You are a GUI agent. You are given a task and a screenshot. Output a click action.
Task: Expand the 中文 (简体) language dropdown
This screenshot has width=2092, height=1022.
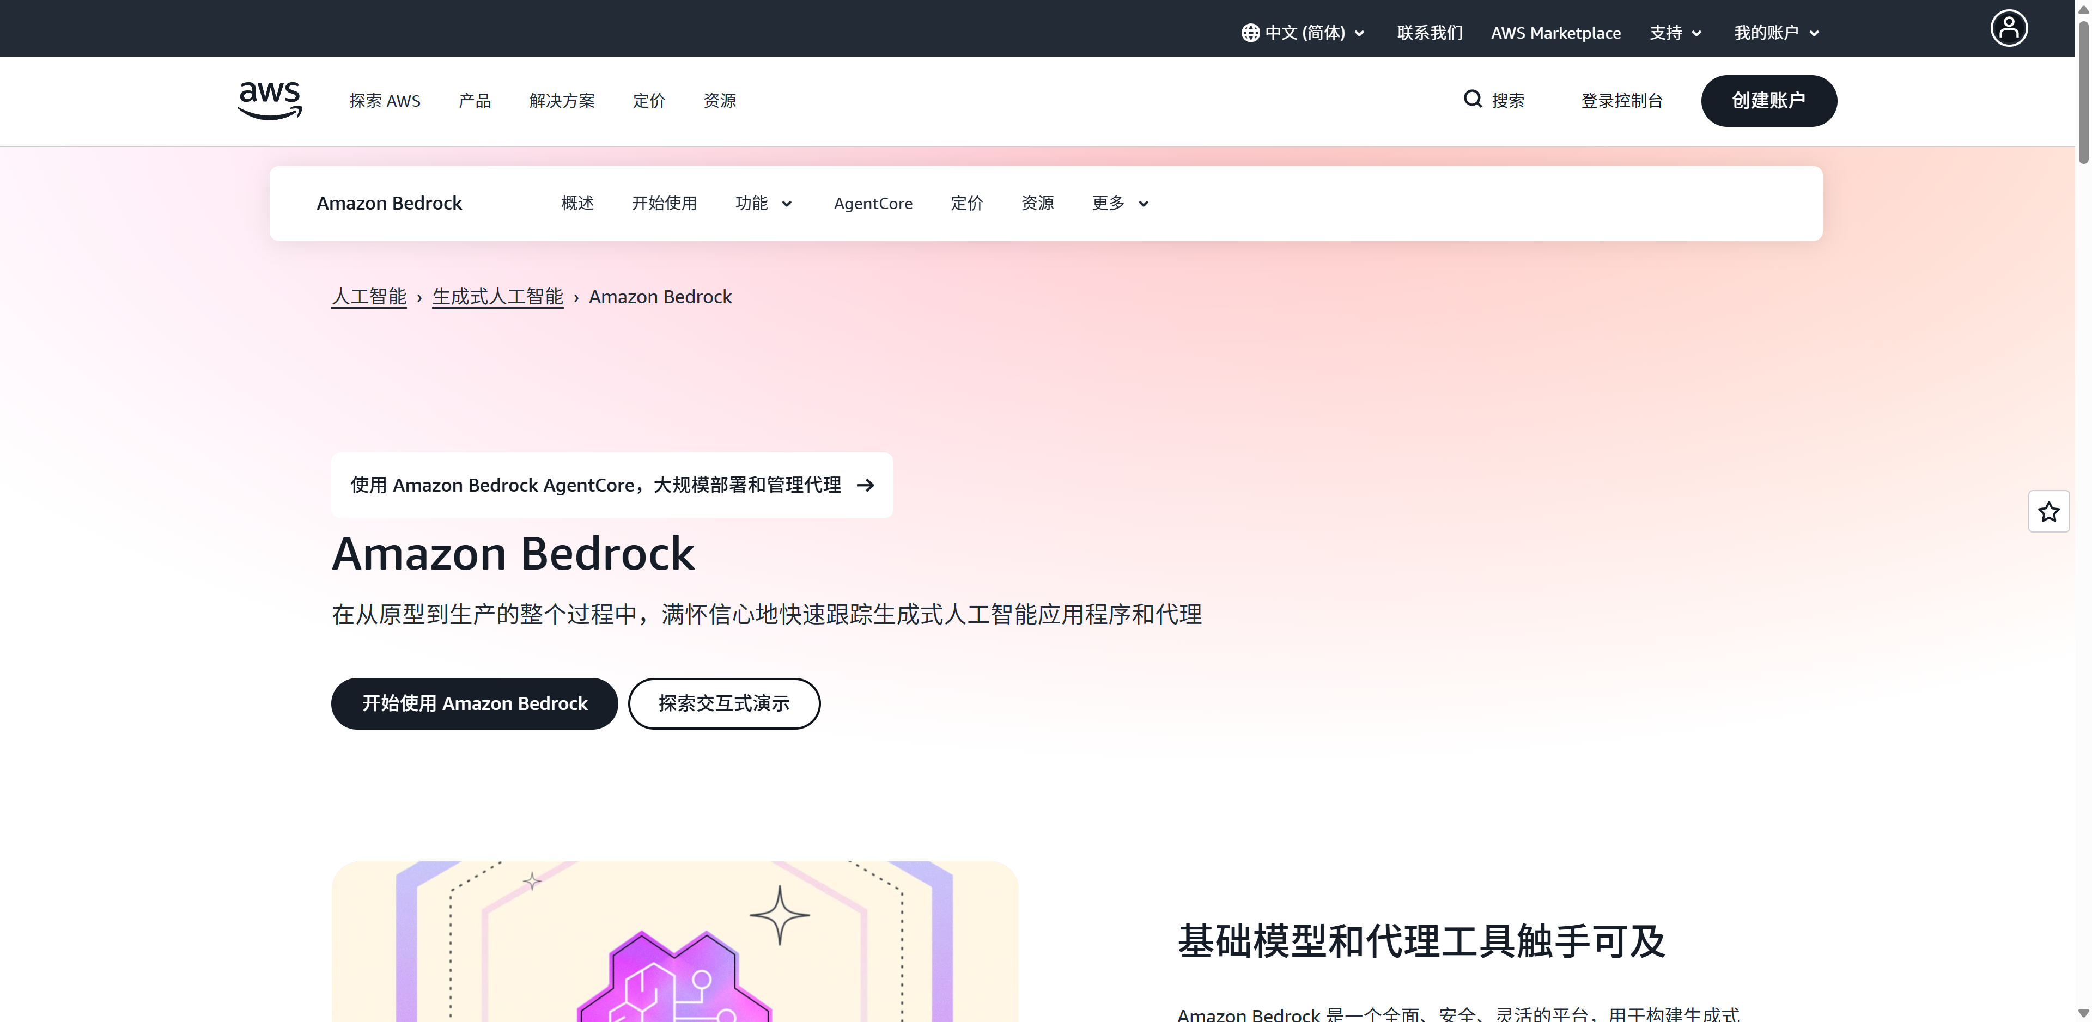tap(1303, 33)
